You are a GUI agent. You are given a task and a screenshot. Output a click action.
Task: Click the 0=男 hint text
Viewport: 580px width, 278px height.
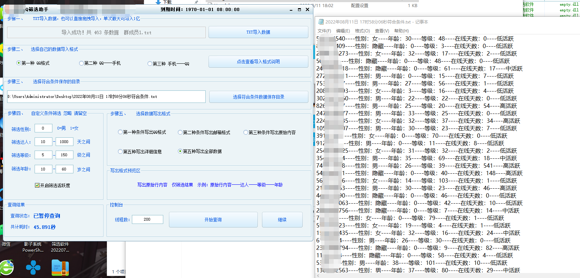coord(61,128)
